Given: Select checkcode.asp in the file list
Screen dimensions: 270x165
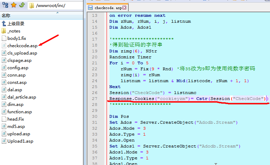Looking at the screenshot, I should tap(22, 46).
